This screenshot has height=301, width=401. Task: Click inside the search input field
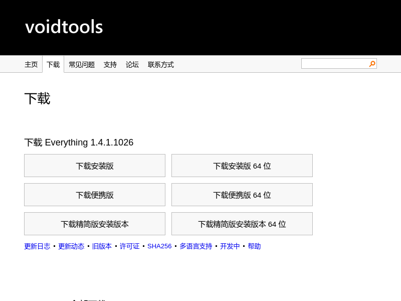(x=334, y=64)
